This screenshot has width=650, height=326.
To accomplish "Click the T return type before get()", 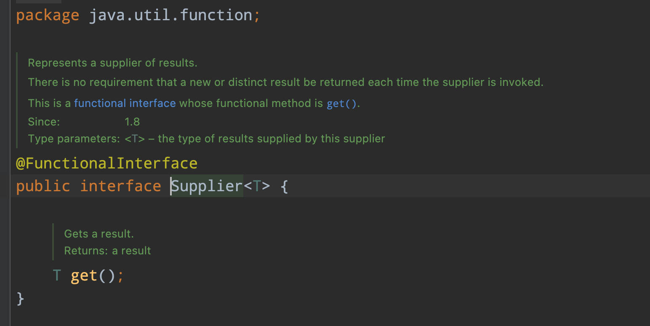I will [x=57, y=276].
